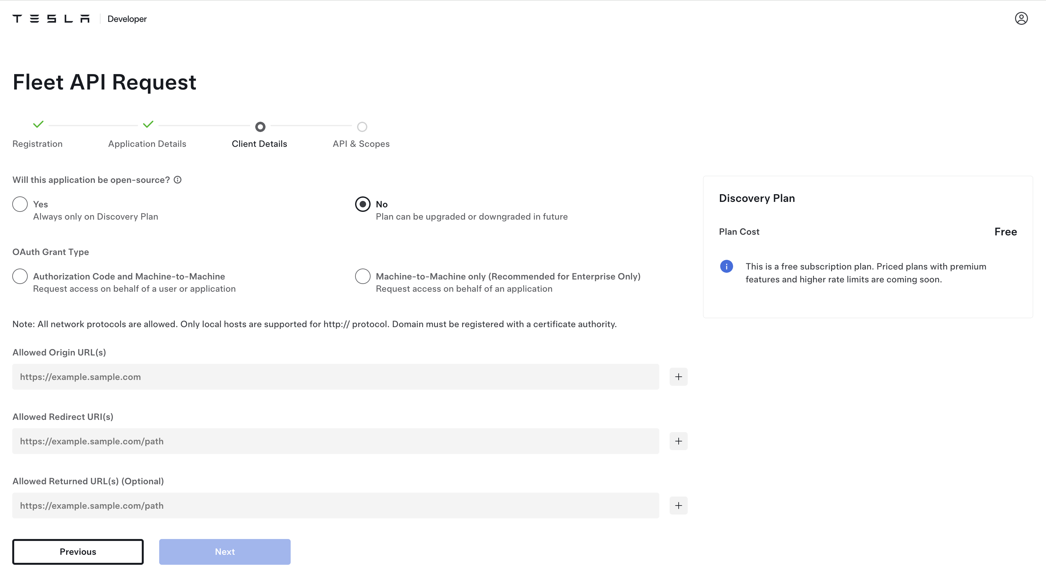The width and height of the screenshot is (1046, 577).
Task: Add another Allowed Redirect URI with plus
Action: click(678, 441)
